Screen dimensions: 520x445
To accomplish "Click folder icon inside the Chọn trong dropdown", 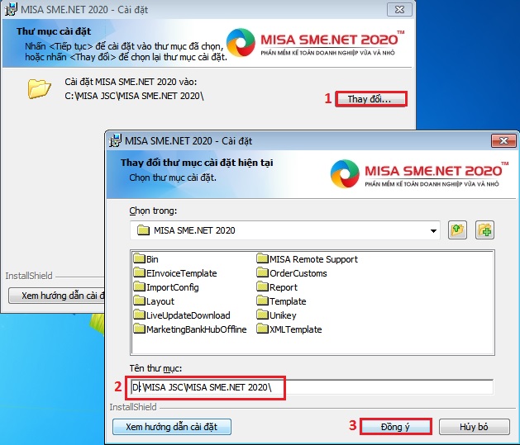I will 143,230.
